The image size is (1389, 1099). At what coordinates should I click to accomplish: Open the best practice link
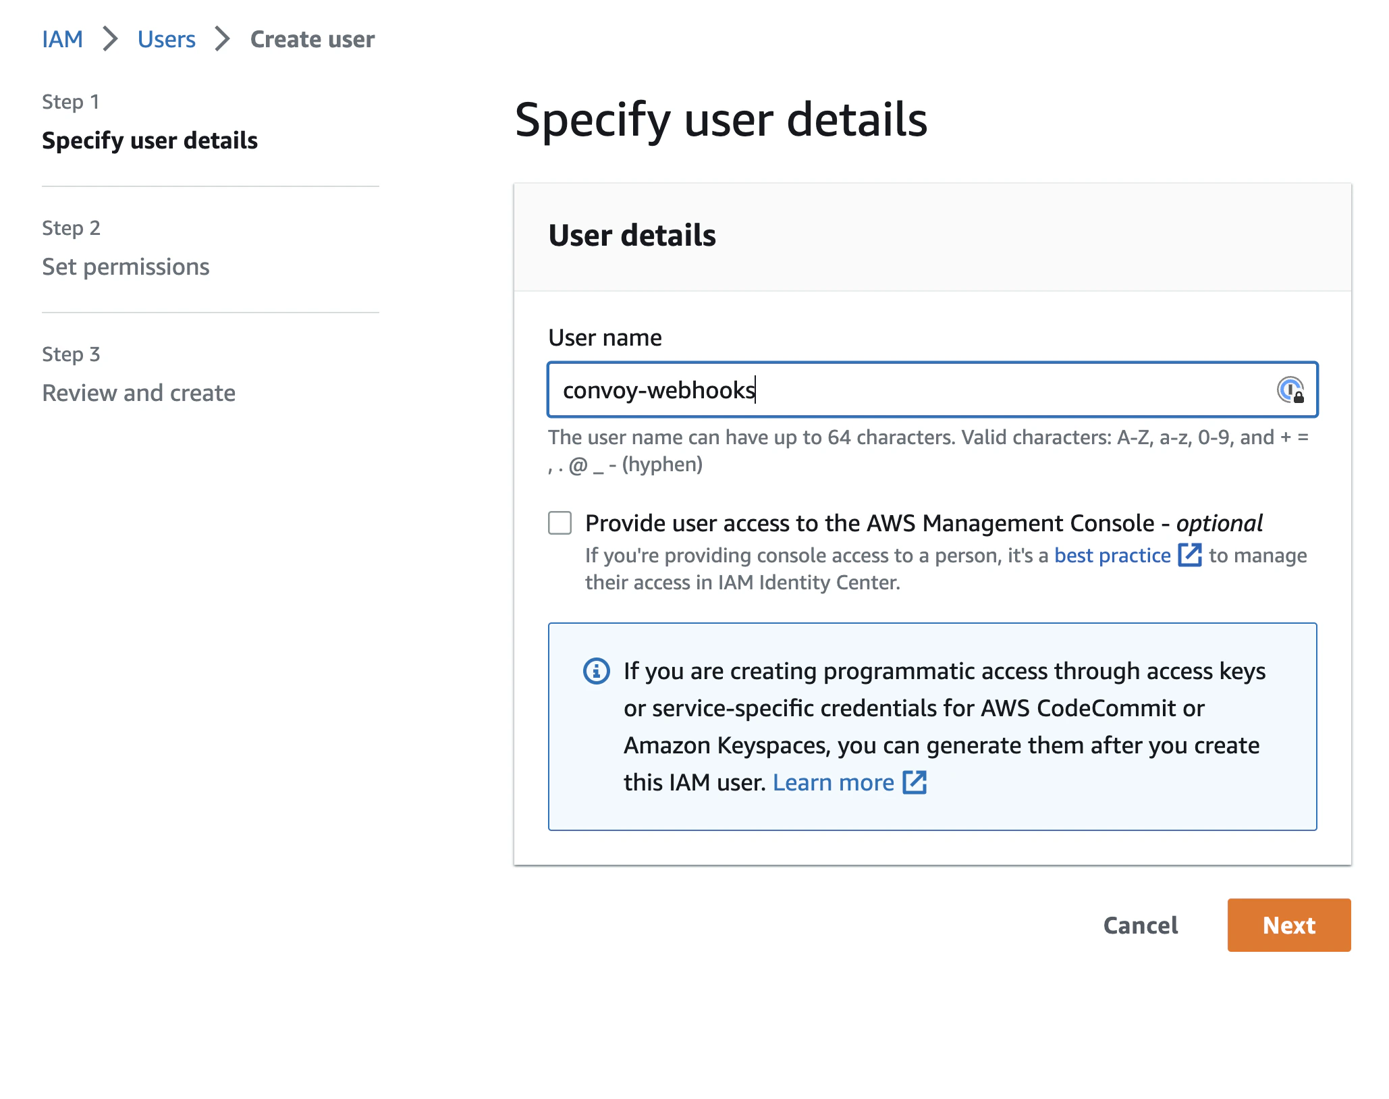(x=1111, y=556)
